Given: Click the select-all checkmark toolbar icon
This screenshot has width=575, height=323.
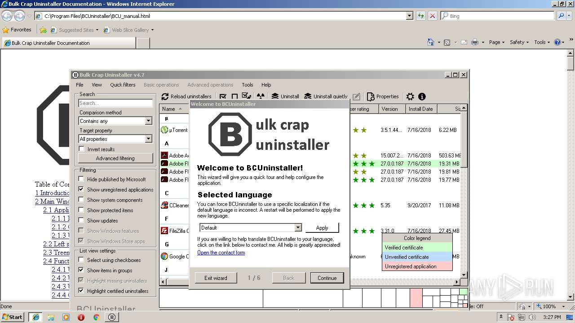Looking at the screenshot, I should tap(223, 96).
